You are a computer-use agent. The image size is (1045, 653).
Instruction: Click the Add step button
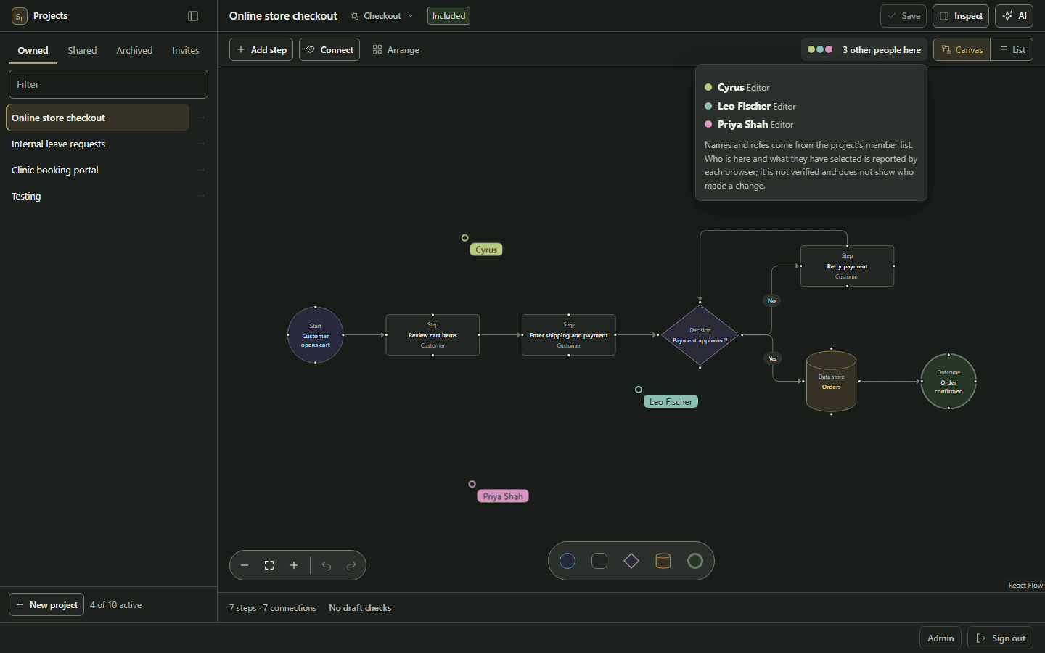[x=261, y=49]
